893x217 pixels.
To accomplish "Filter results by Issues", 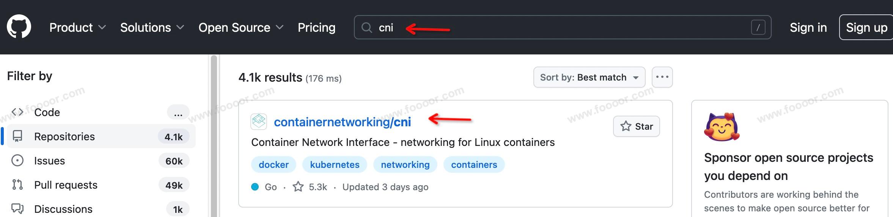I will [49, 161].
